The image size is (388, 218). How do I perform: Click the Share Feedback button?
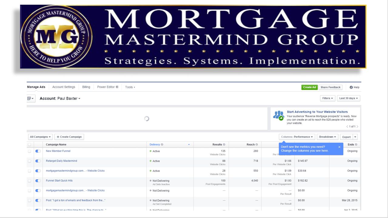click(330, 87)
